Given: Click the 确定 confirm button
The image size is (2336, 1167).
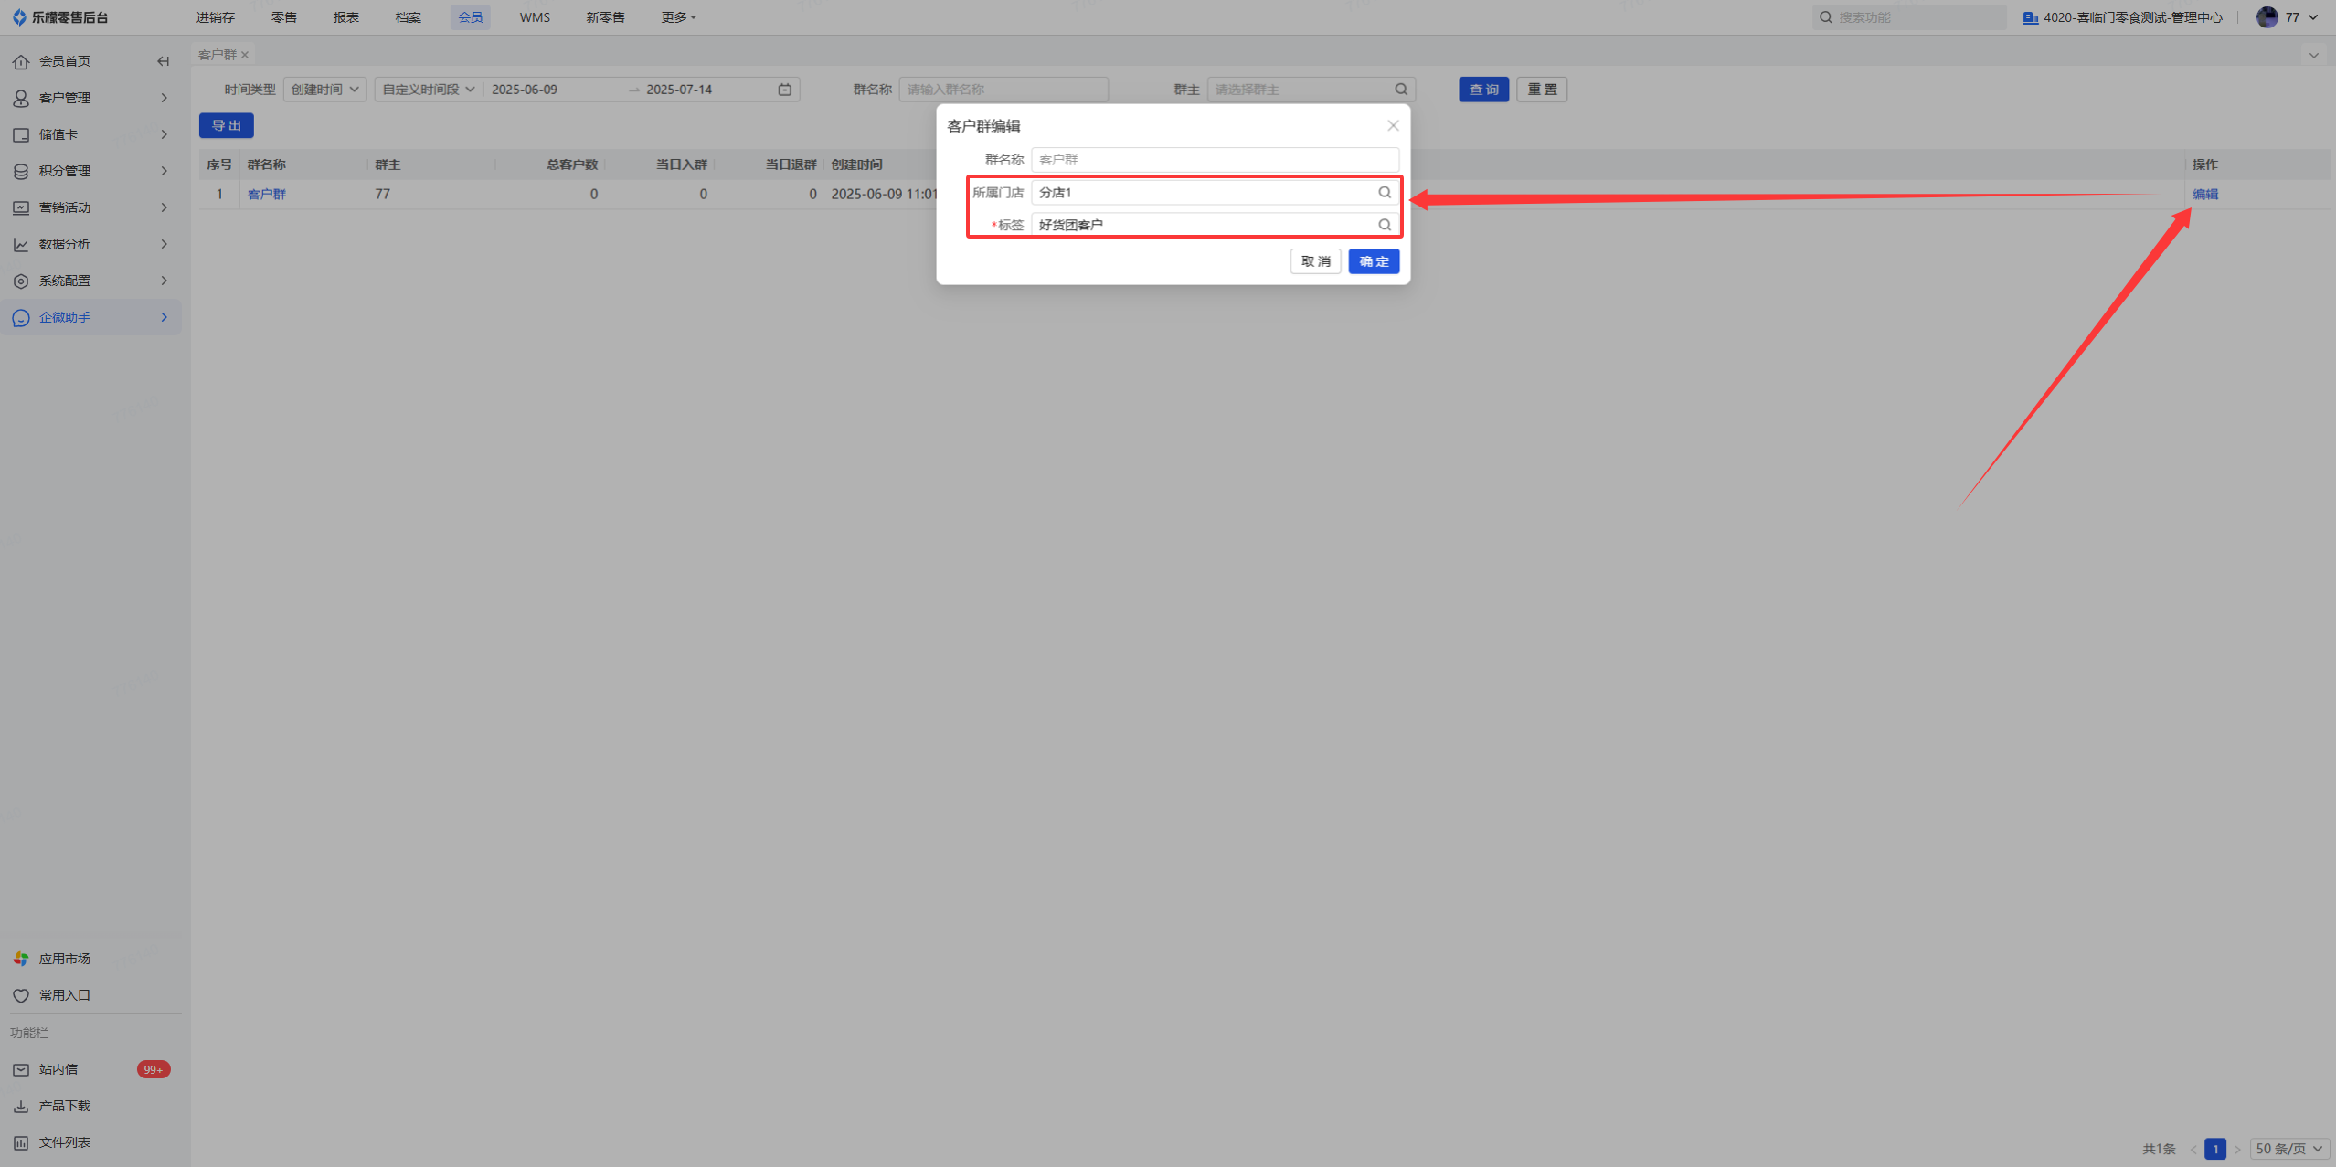Looking at the screenshot, I should coord(1374,261).
